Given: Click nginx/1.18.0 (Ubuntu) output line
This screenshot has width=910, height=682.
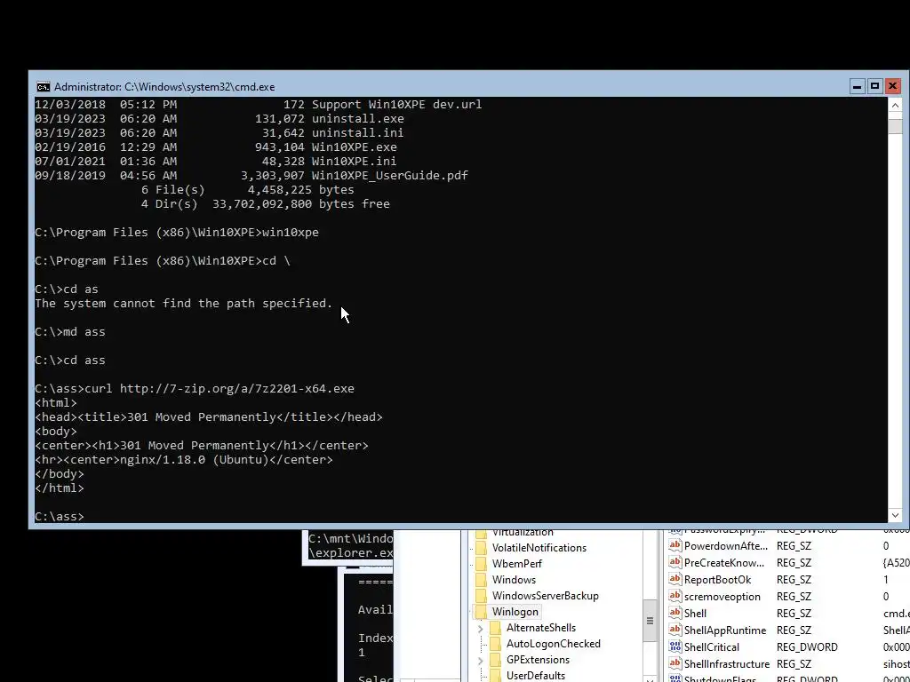Looking at the screenshot, I should [x=184, y=459].
